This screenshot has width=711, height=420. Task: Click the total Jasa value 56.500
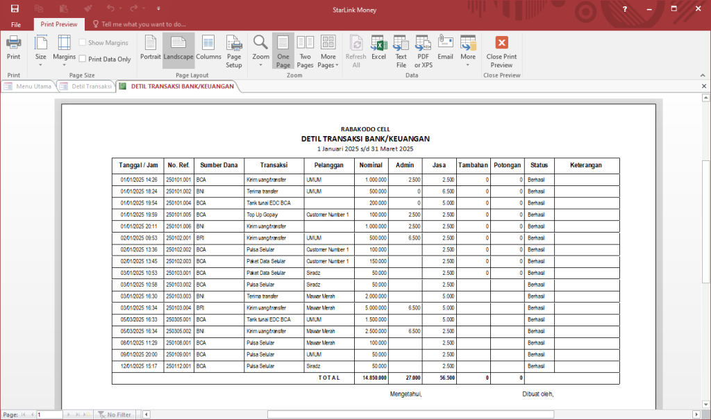pos(447,378)
